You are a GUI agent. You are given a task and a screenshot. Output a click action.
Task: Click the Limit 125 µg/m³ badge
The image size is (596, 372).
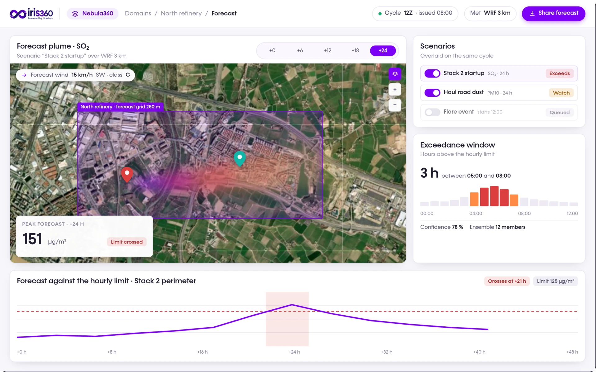tap(555, 281)
